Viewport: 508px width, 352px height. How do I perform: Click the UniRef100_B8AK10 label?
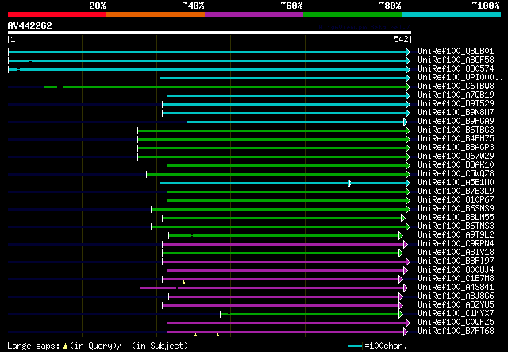pyautogui.click(x=456, y=165)
